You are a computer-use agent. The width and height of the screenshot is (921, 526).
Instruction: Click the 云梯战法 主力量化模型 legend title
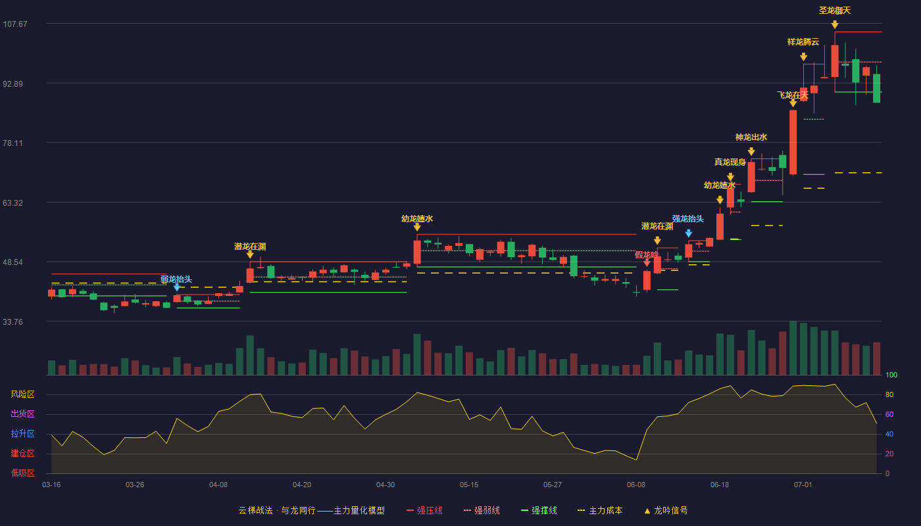click(x=312, y=510)
